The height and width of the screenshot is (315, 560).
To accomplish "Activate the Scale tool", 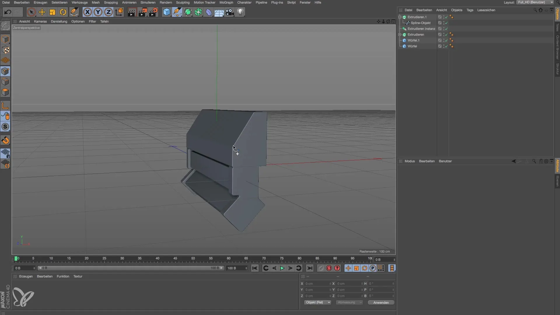I will pyautogui.click(x=52, y=12).
